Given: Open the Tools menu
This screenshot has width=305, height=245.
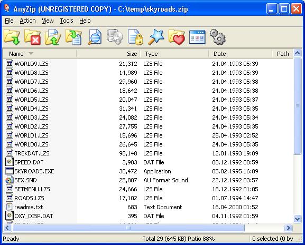Looking at the screenshot, I should [67, 21].
